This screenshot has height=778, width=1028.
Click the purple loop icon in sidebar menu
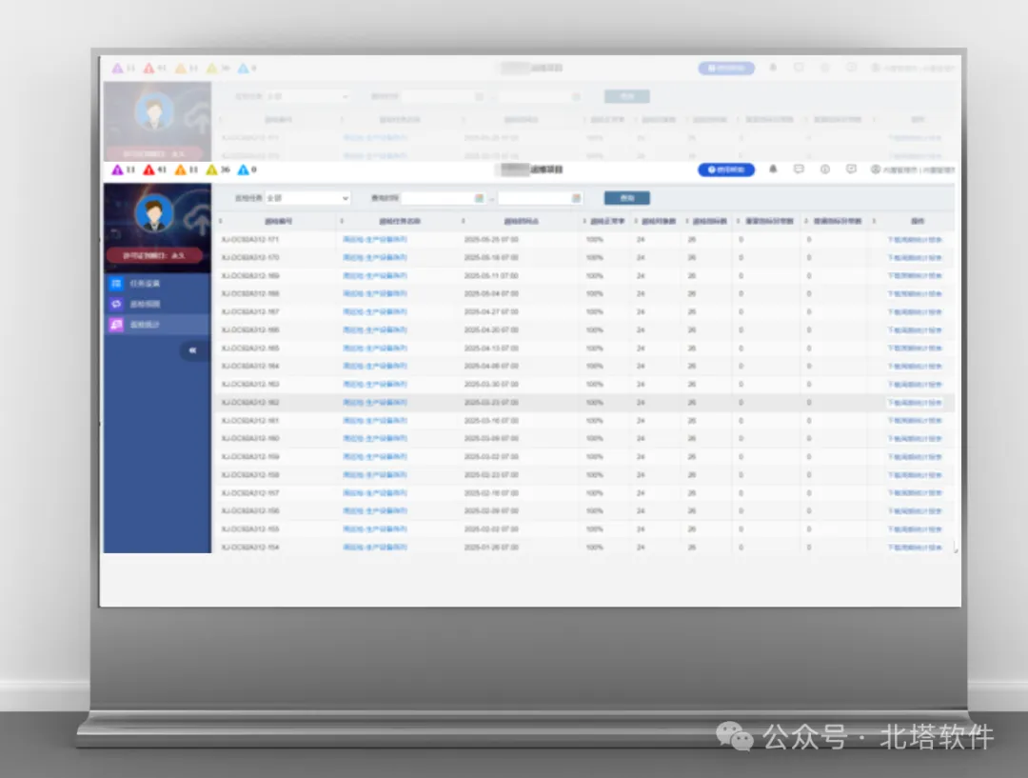click(116, 304)
